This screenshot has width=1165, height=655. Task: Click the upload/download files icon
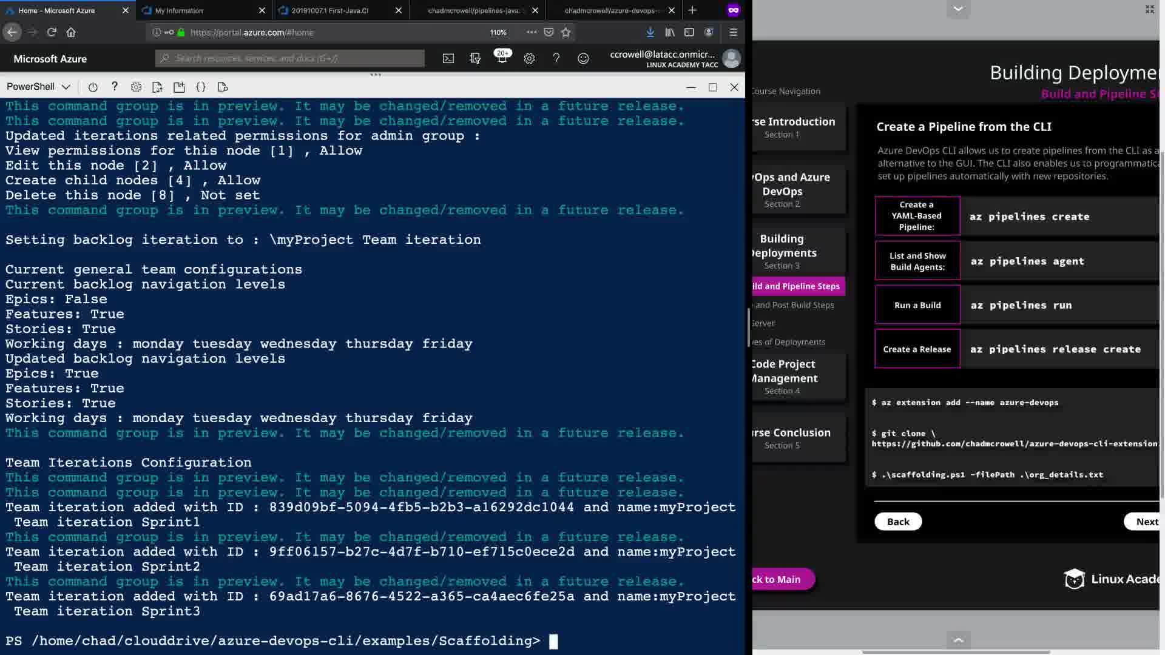[157, 87]
